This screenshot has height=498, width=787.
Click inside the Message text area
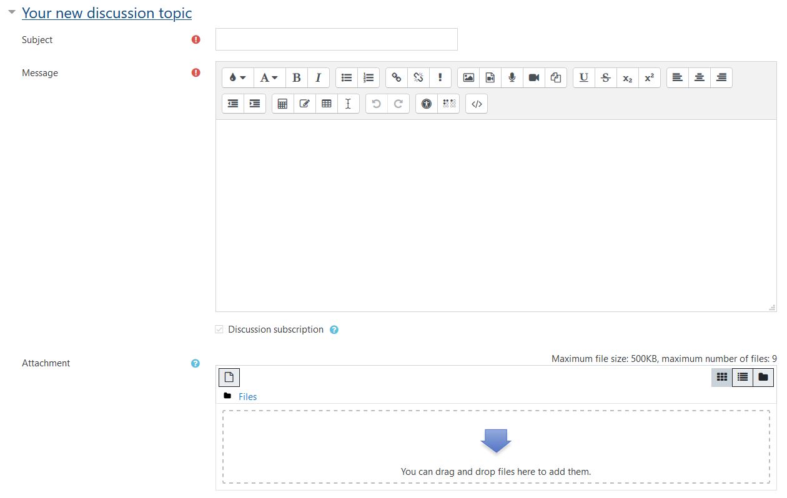pyautogui.click(x=496, y=215)
